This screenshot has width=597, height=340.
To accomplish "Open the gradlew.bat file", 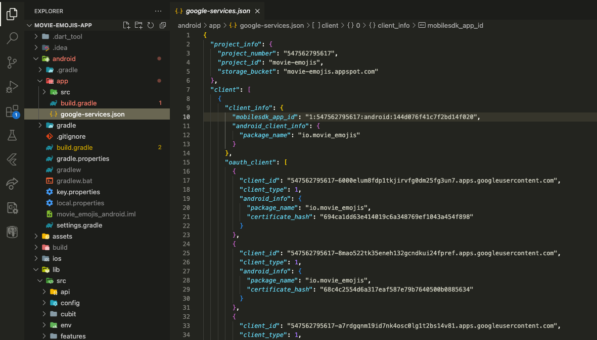I will click(x=97, y=181).
